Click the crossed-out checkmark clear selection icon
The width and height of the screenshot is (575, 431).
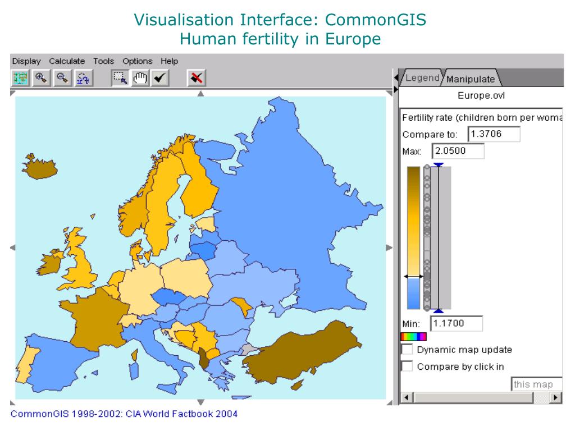click(x=197, y=77)
